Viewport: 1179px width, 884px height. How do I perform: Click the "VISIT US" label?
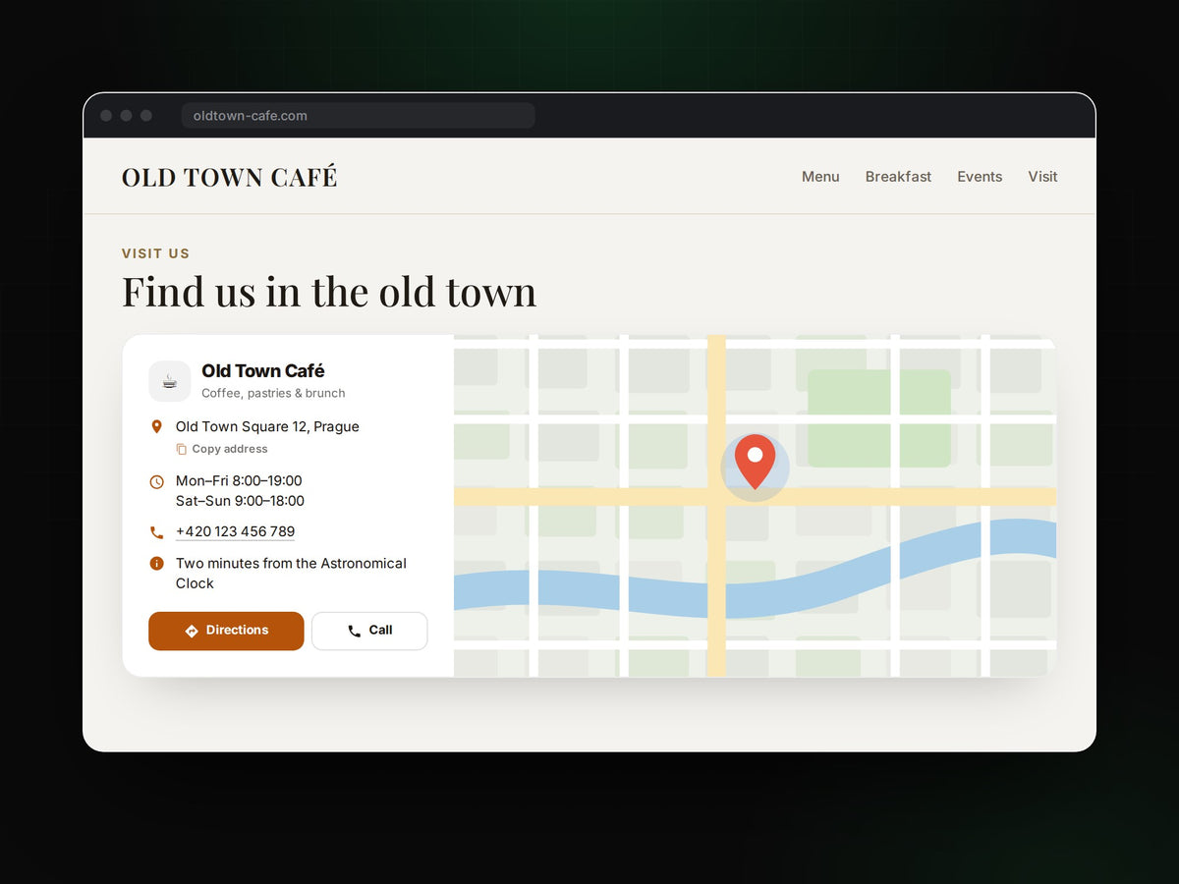156,253
